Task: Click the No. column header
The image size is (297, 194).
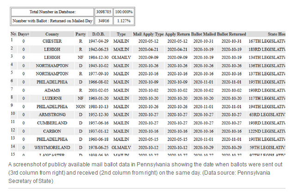Action: (x=14, y=34)
